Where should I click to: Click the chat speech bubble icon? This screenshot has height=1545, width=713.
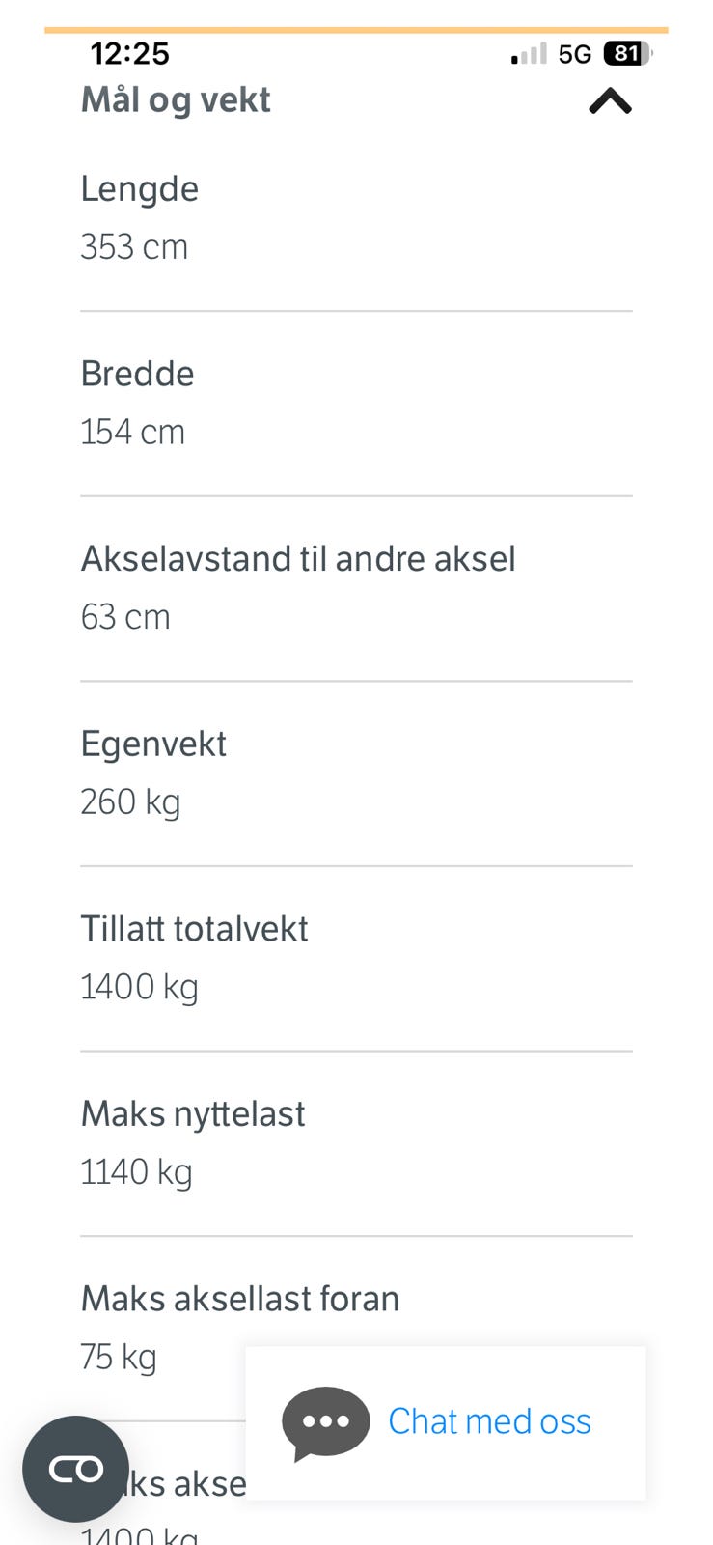tap(325, 1422)
